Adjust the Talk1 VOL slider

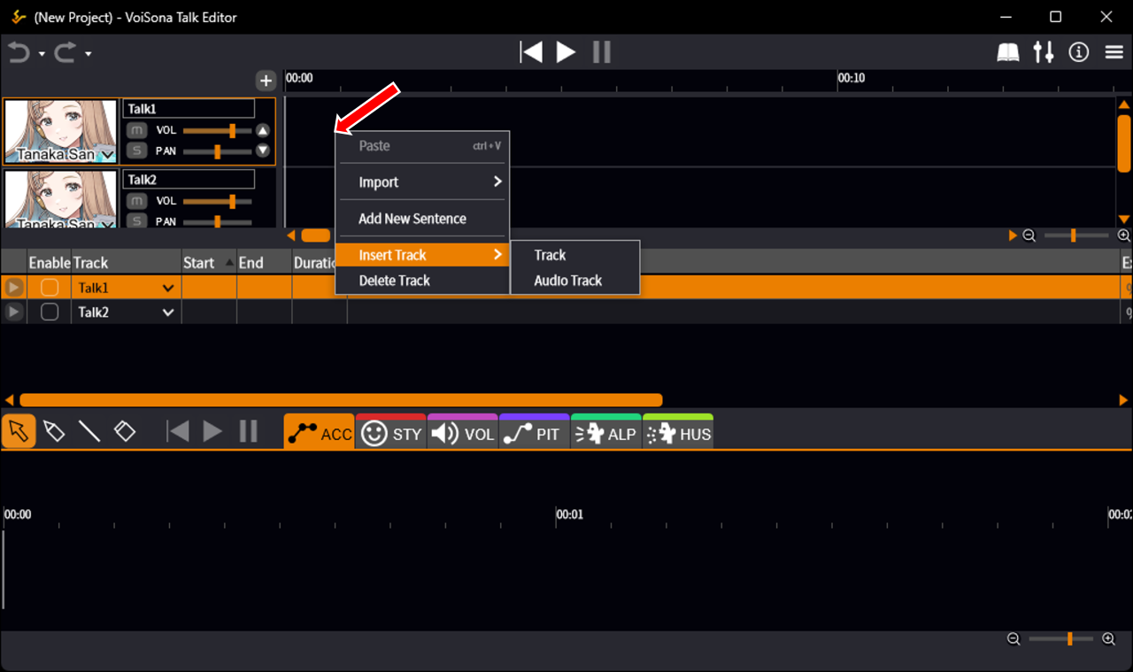[217, 130]
